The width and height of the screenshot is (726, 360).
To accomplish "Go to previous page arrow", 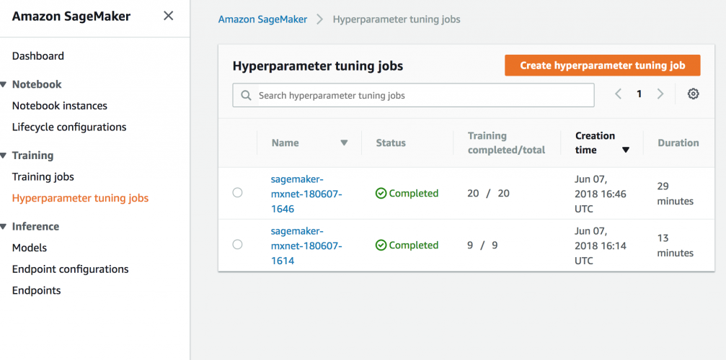I will tap(618, 94).
